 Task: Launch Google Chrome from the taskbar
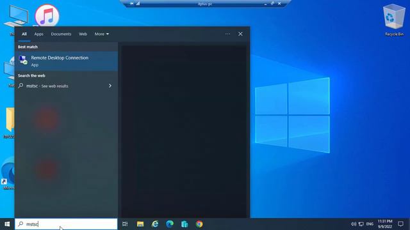(199, 224)
